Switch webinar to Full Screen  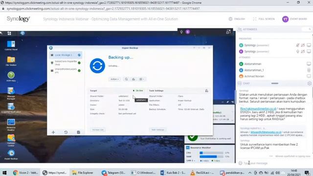[264, 19]
